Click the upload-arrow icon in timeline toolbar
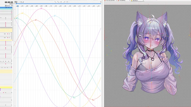 click(21, 2)
